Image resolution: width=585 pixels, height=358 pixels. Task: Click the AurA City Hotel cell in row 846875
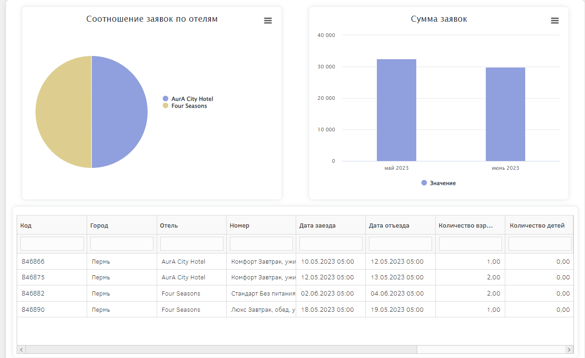191,277
